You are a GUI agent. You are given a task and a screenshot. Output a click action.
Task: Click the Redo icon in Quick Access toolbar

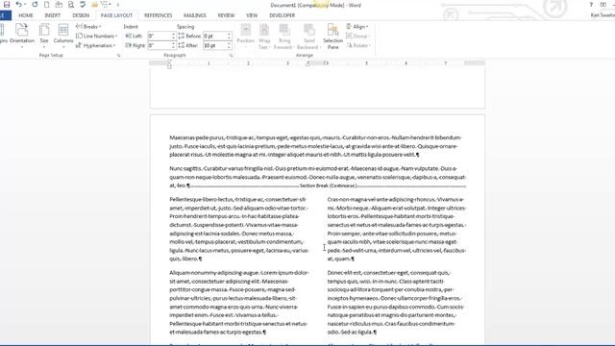(35, 5)
